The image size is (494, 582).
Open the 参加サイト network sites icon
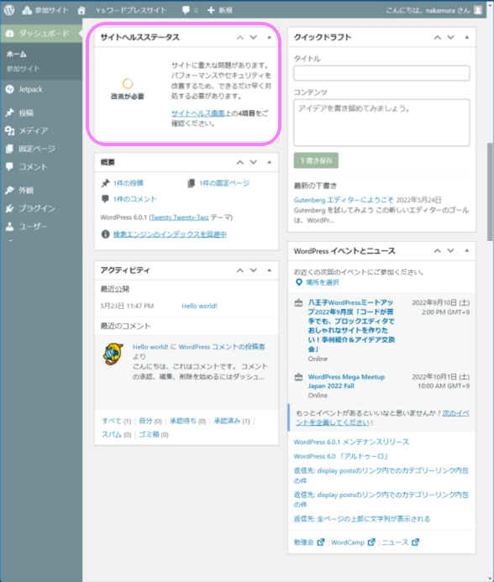pyautogui.click(x=27, y=10)
